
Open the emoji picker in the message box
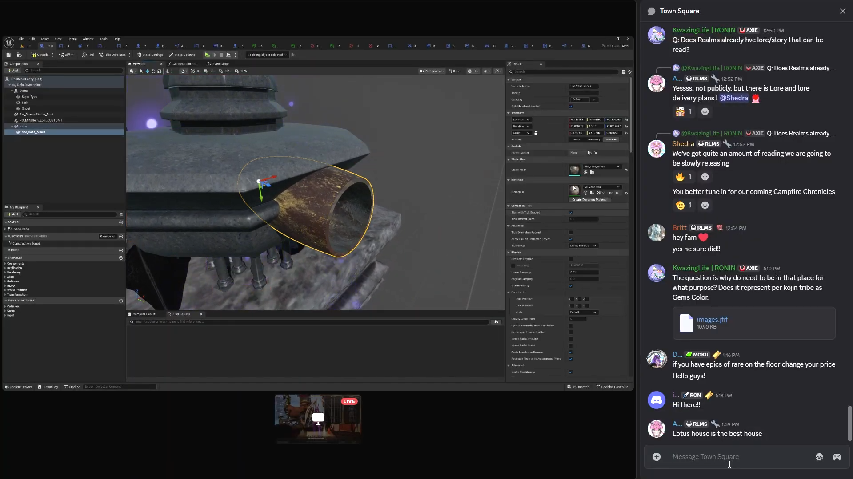[x=819, y=457]
